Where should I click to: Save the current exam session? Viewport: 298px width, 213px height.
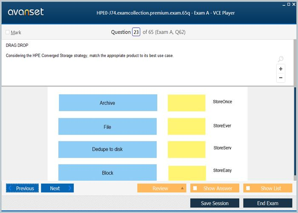(215, 203)
